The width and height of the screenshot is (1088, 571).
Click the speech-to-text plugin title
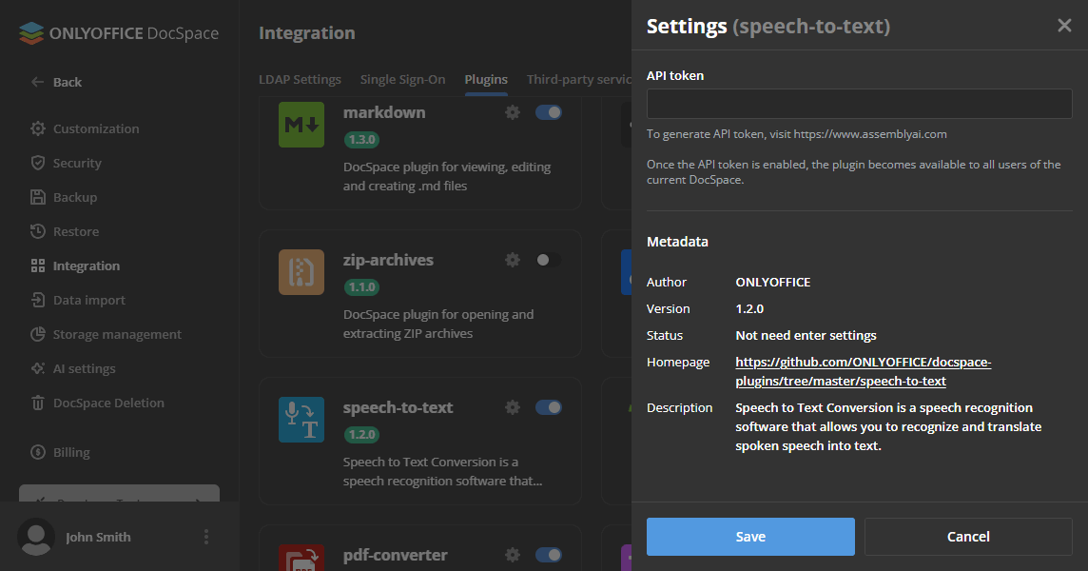point(398,407)
